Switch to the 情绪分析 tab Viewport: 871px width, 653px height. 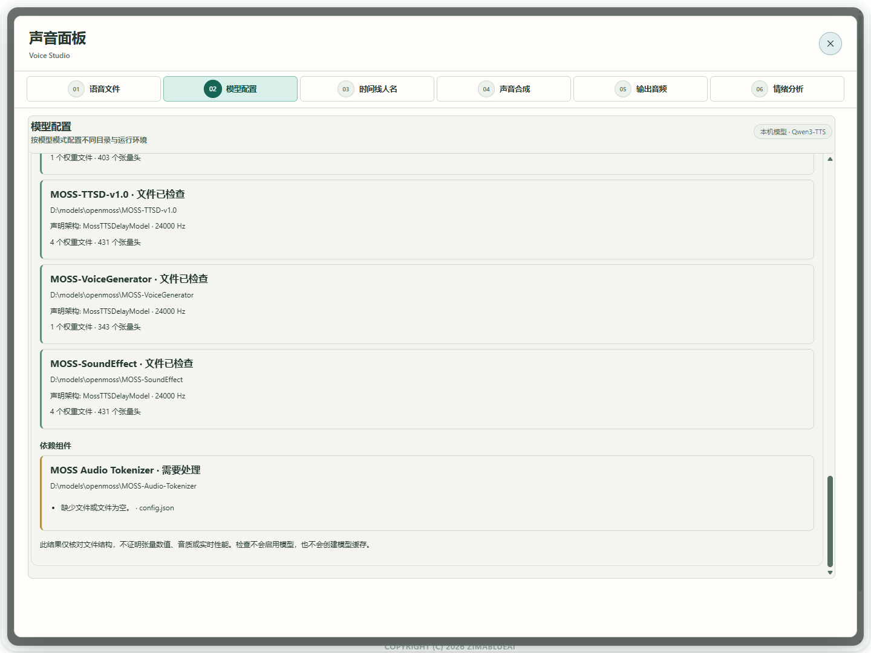pos(777,89)
